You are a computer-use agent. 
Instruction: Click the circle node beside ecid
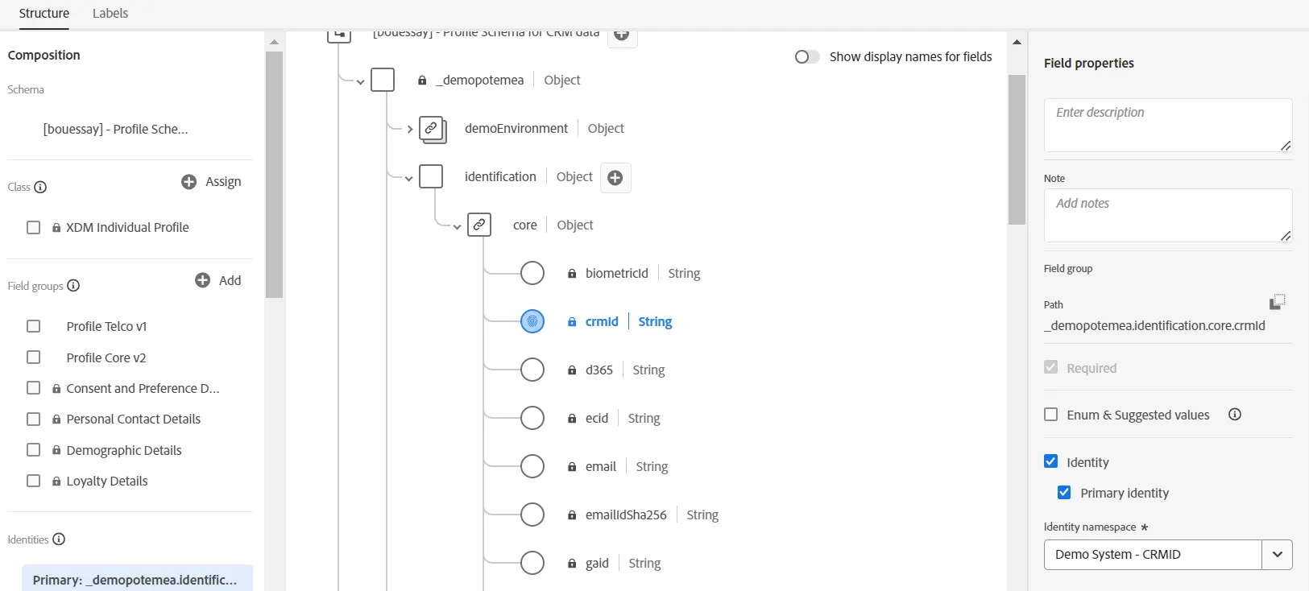[x=532, y=418]
